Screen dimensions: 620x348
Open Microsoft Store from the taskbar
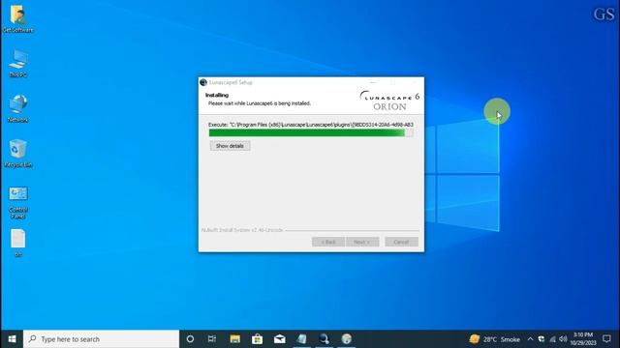(x=257, y=339)
